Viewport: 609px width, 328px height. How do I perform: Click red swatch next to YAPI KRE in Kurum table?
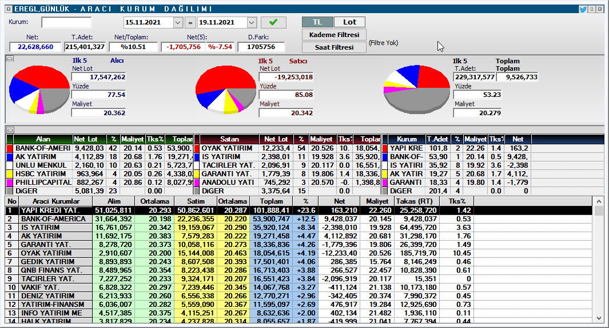(x=385, y=148)
